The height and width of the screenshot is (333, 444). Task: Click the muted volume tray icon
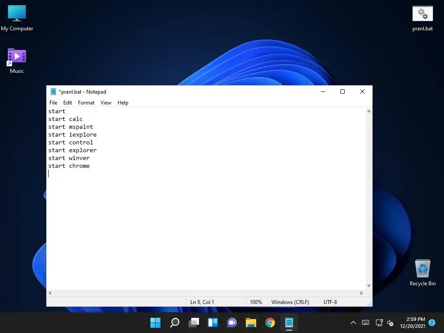pos(390,323)
